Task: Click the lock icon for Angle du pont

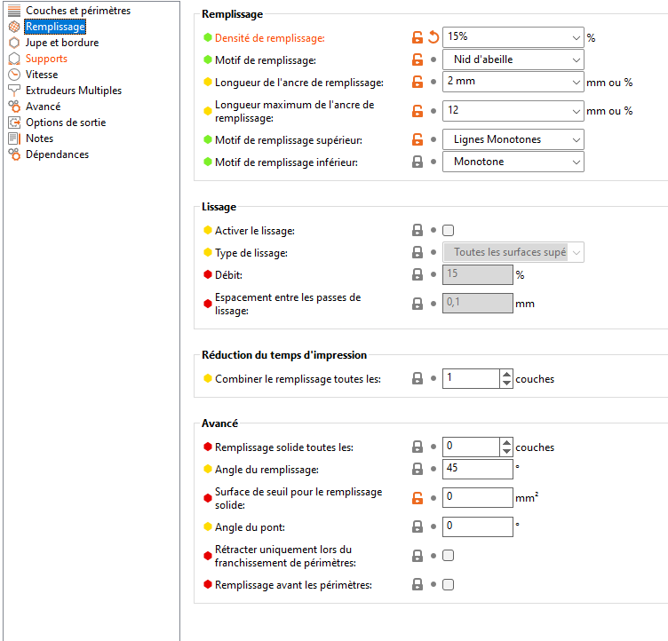Action: click(x=417, y=526)
